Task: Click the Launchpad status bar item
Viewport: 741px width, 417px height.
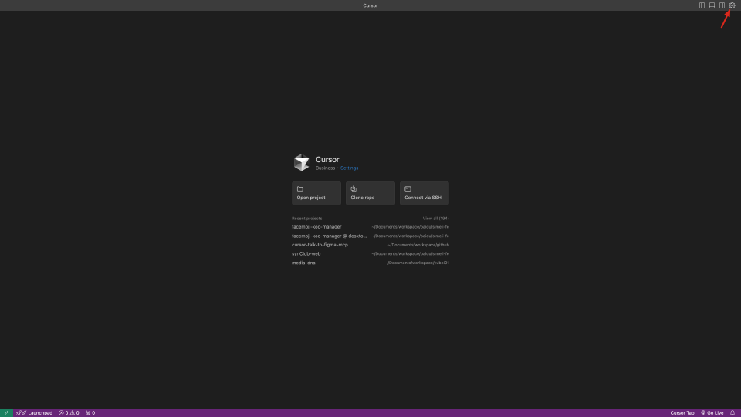Action: 35,412
